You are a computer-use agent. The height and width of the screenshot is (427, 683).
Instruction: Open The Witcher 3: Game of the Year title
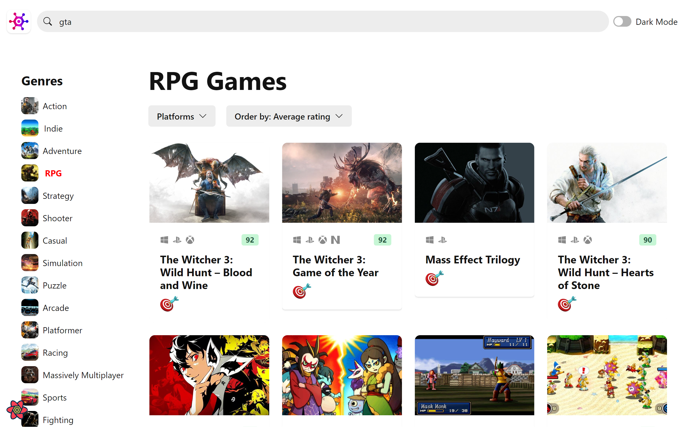335,266
